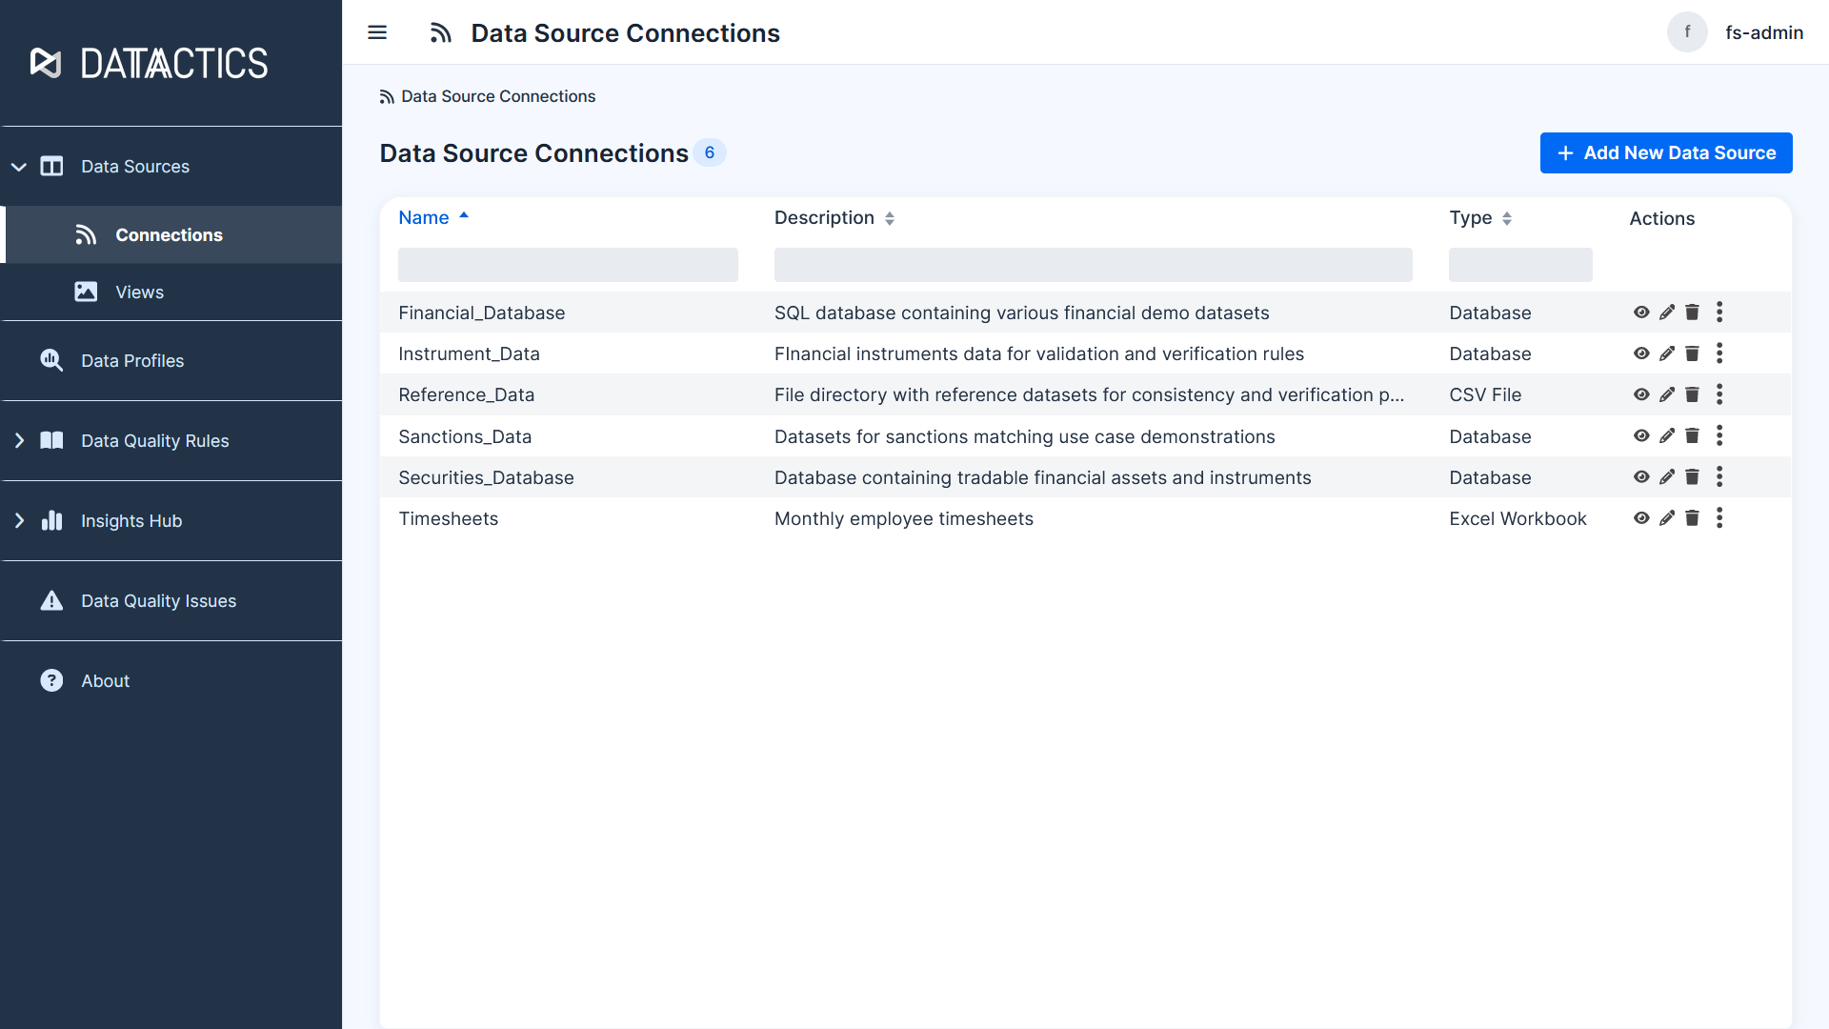Click the Data Profiles magnifier icon
Screen dimensions: 1829x1029
tap(50, 360)
